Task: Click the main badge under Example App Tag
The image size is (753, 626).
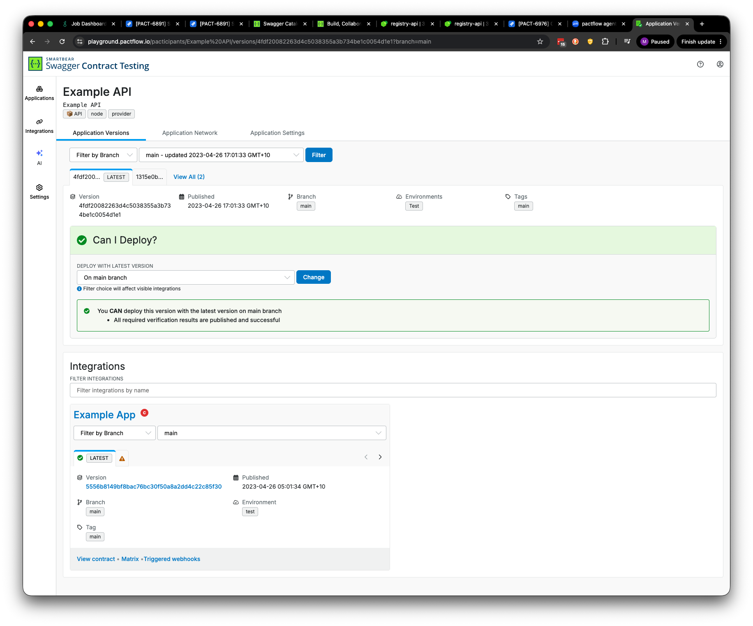Action: pyautogui.click(x=95, y=537)
